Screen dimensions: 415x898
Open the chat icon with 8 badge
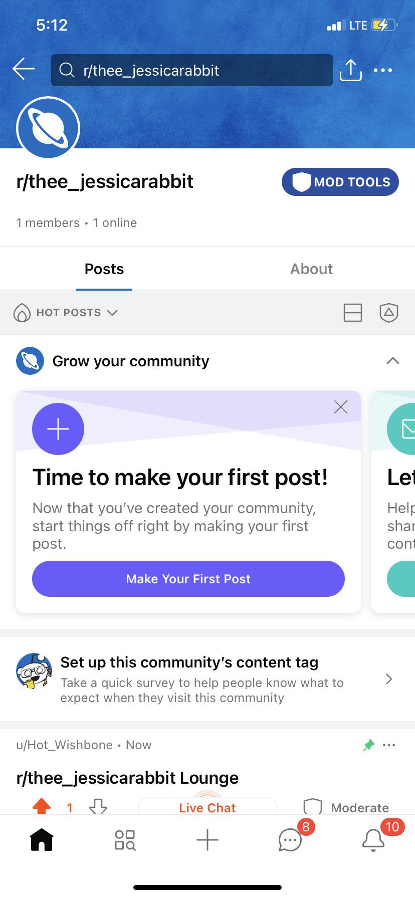[x=290, y=840]
